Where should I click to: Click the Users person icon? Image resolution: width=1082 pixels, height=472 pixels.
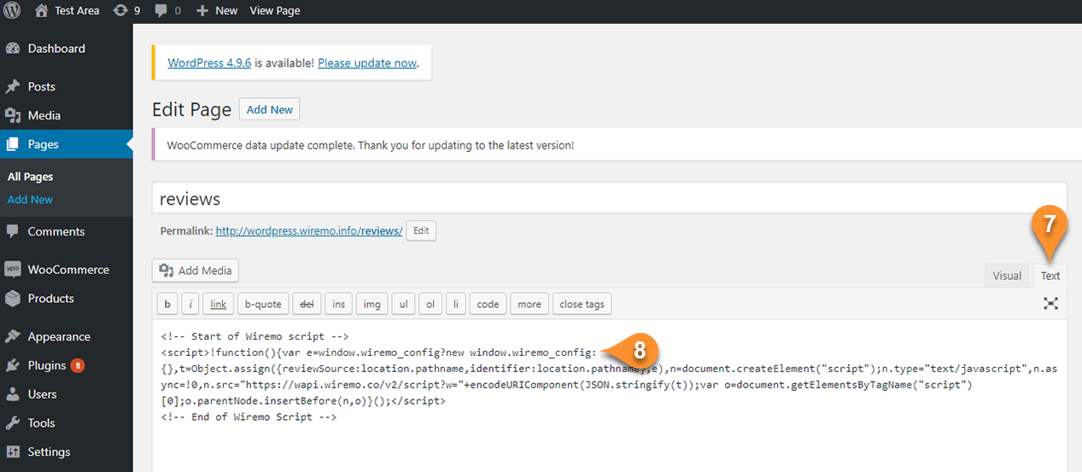pyautogui.click(x=13, y=394)
